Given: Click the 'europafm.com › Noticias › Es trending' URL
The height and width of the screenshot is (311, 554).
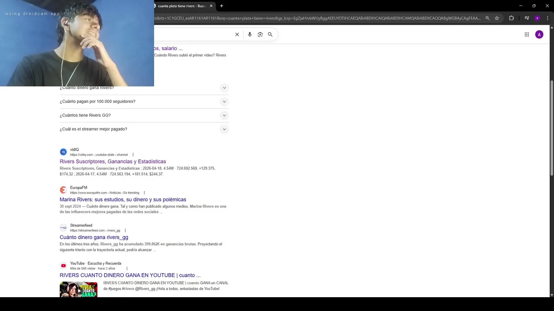Looking at the screenshot, I should pos(105,193).
